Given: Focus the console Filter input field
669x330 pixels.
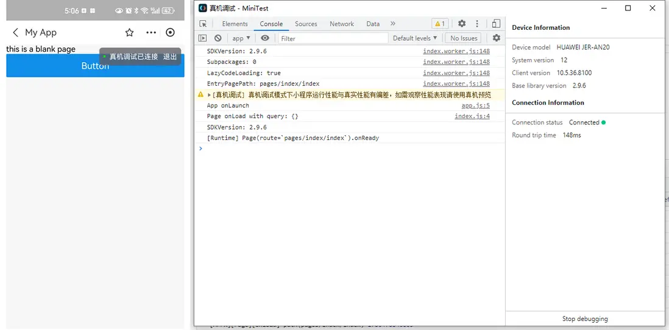Looking at the screenshot, I should (x=333, y=38).
